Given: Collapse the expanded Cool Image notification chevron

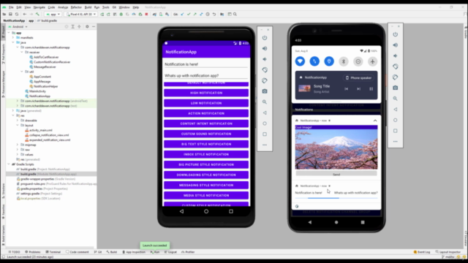Looking at the screenshot, I should pyautogui.click(x=375, y=121).
